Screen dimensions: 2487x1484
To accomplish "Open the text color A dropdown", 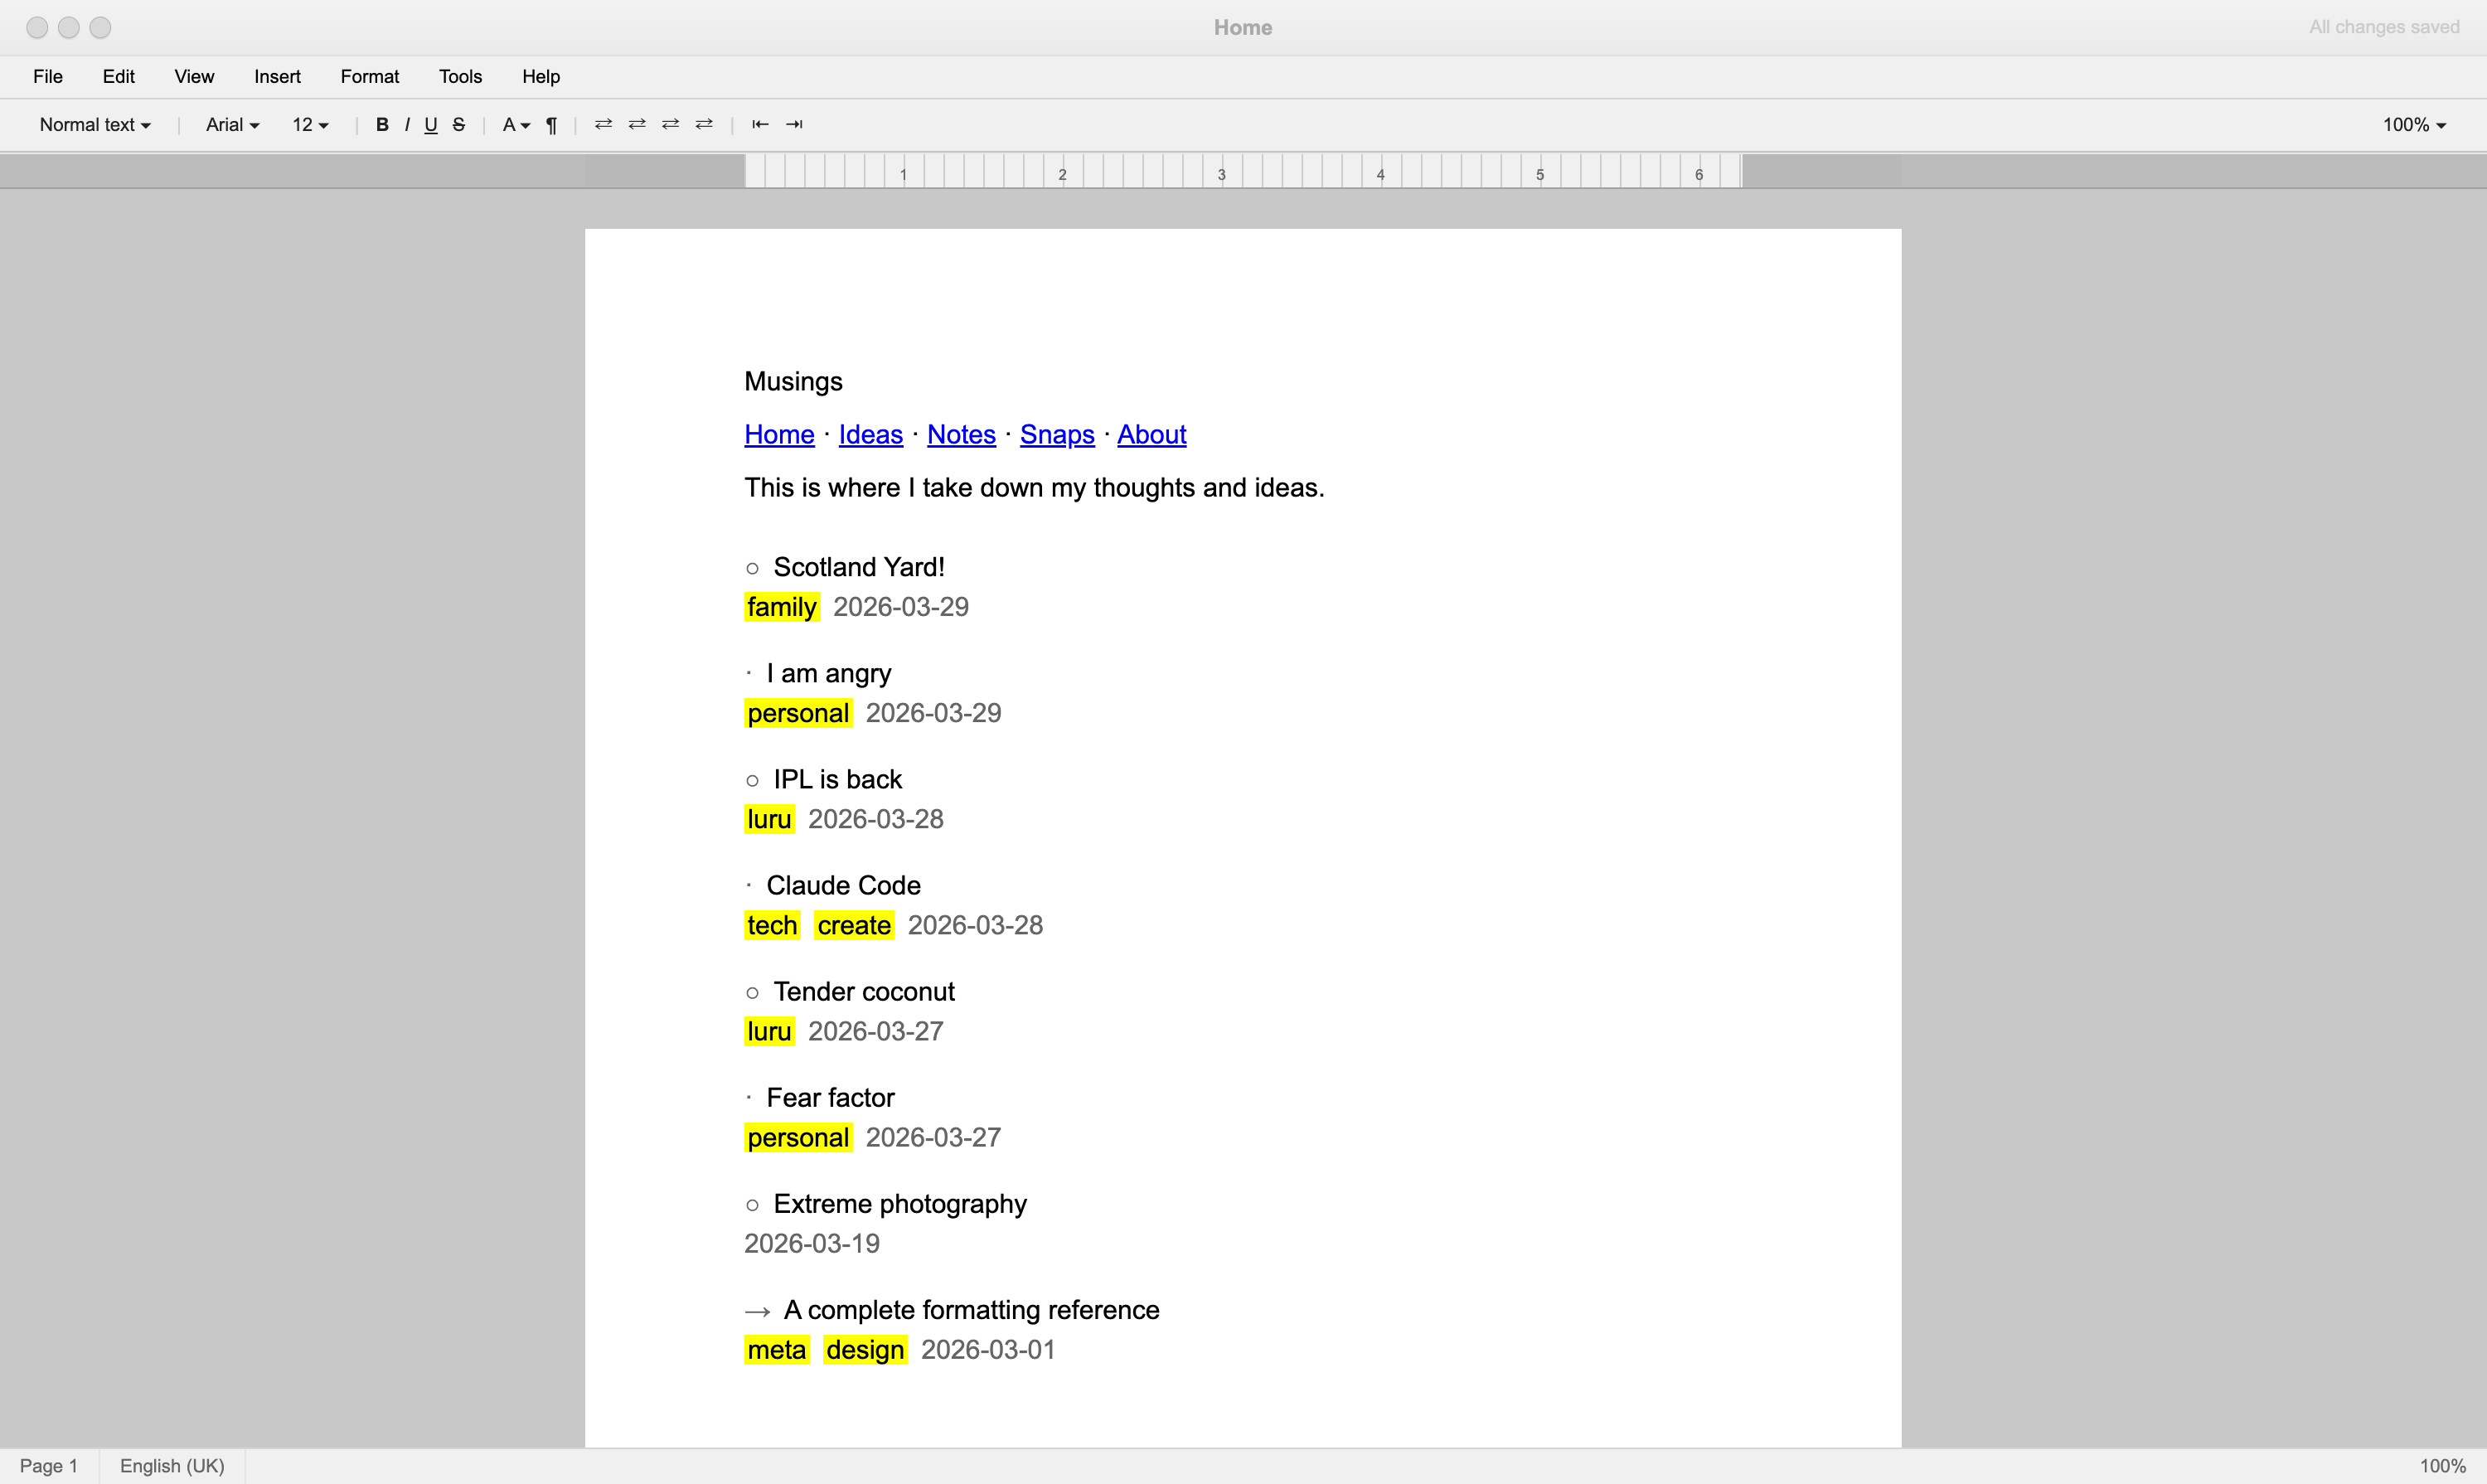I will (515, 125).
